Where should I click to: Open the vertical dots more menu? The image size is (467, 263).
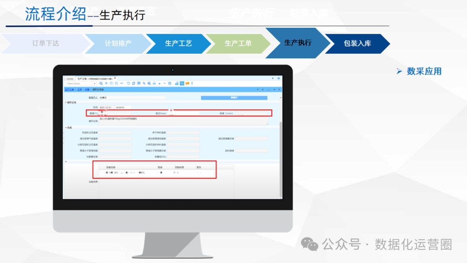point(192,83)
